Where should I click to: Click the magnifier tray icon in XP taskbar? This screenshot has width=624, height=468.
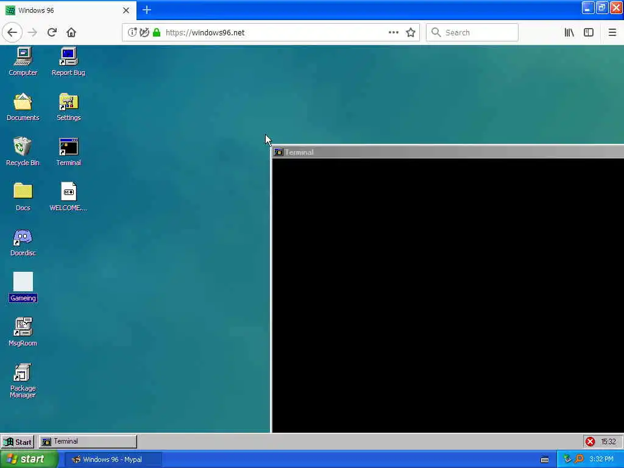click(x=579, y=459)
